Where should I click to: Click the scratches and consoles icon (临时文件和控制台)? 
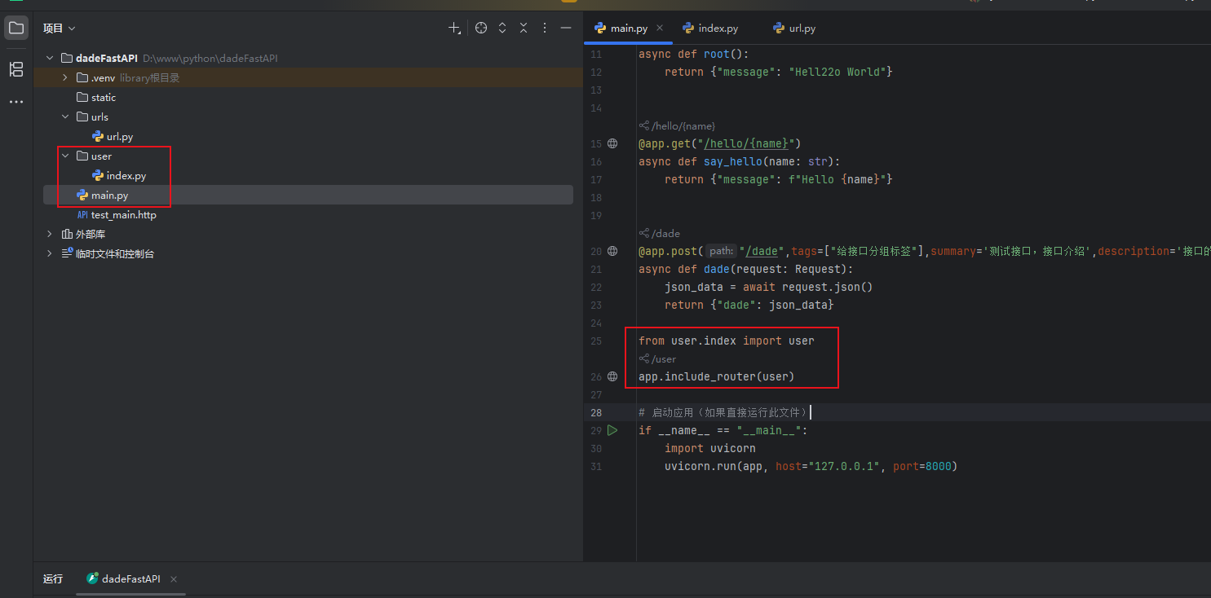point(67,254)
